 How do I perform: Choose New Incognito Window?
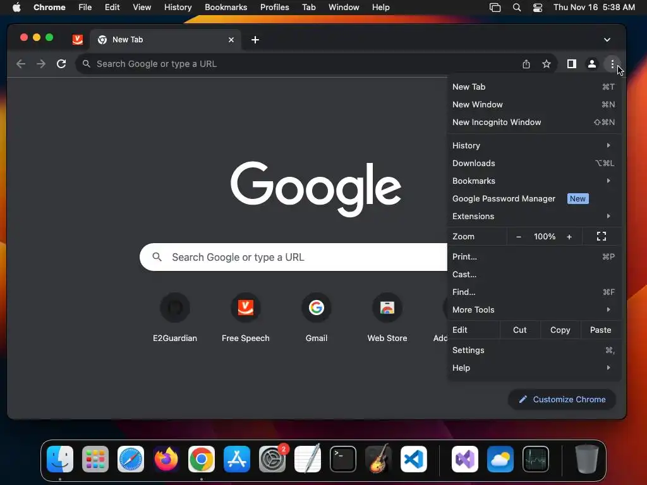tap(534, 122)
